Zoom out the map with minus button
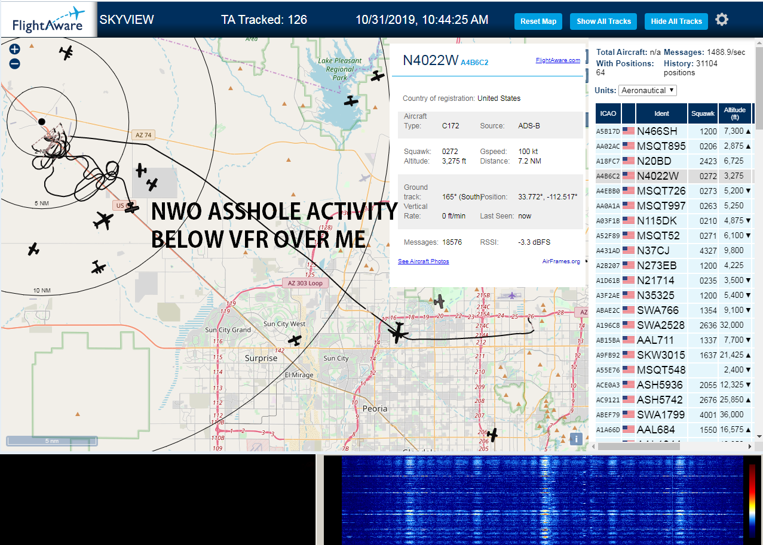Viewport: 763px width, 545px height. tap(15, 63)
